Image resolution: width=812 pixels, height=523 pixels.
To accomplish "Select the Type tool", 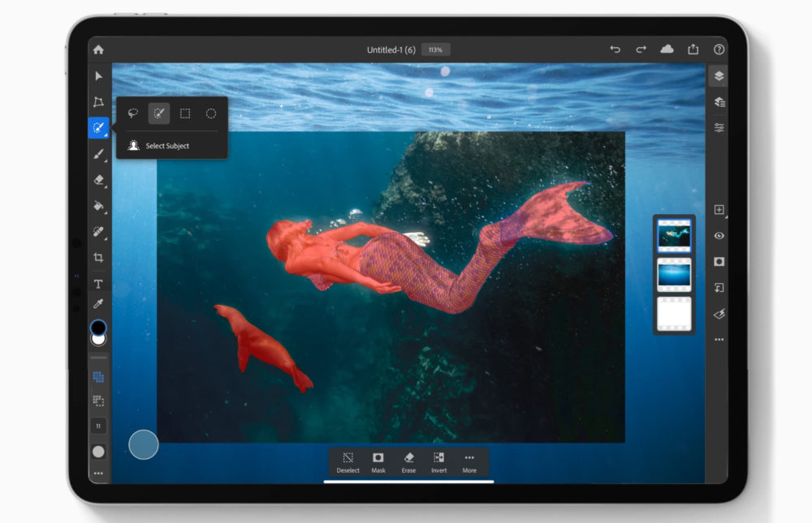I will pyautogui.click(x=98, y=284).
